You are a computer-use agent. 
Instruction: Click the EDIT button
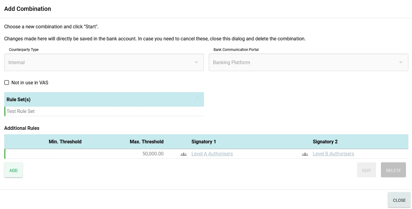point(366,170)
